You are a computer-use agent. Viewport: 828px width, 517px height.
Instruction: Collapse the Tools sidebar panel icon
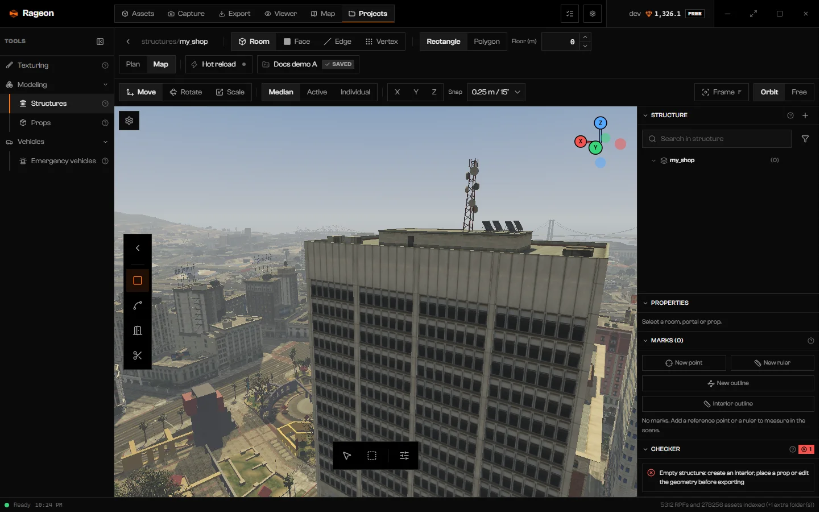(101, 42)
